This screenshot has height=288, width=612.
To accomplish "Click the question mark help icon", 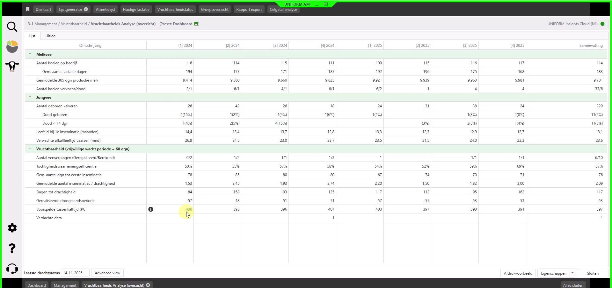I will [x=12, y=248].
